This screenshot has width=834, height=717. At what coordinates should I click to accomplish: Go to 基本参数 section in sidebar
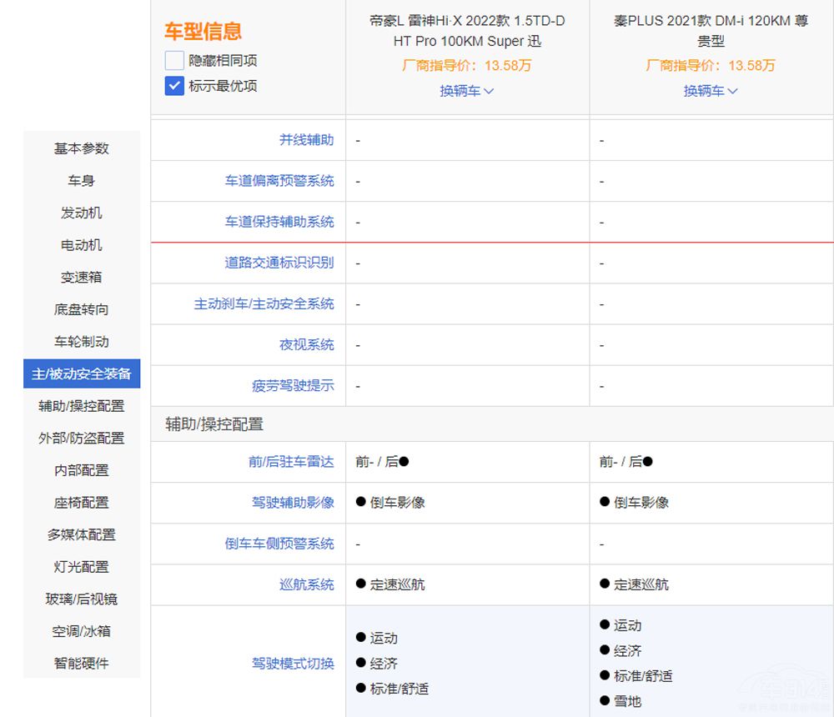(82, 148)
